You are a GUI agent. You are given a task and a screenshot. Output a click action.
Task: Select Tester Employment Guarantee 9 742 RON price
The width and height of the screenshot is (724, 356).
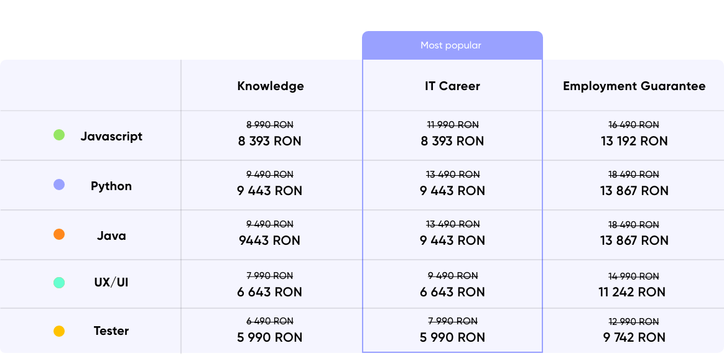[634, 337]
